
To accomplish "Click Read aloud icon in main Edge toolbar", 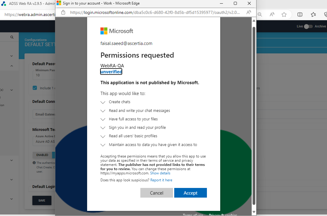I will 272,14.
